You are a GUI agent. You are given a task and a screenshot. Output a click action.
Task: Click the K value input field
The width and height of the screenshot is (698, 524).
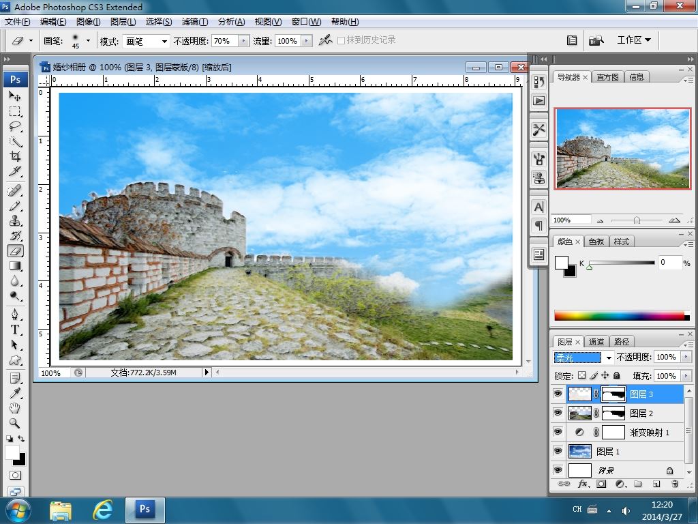(x=669, y=263)
